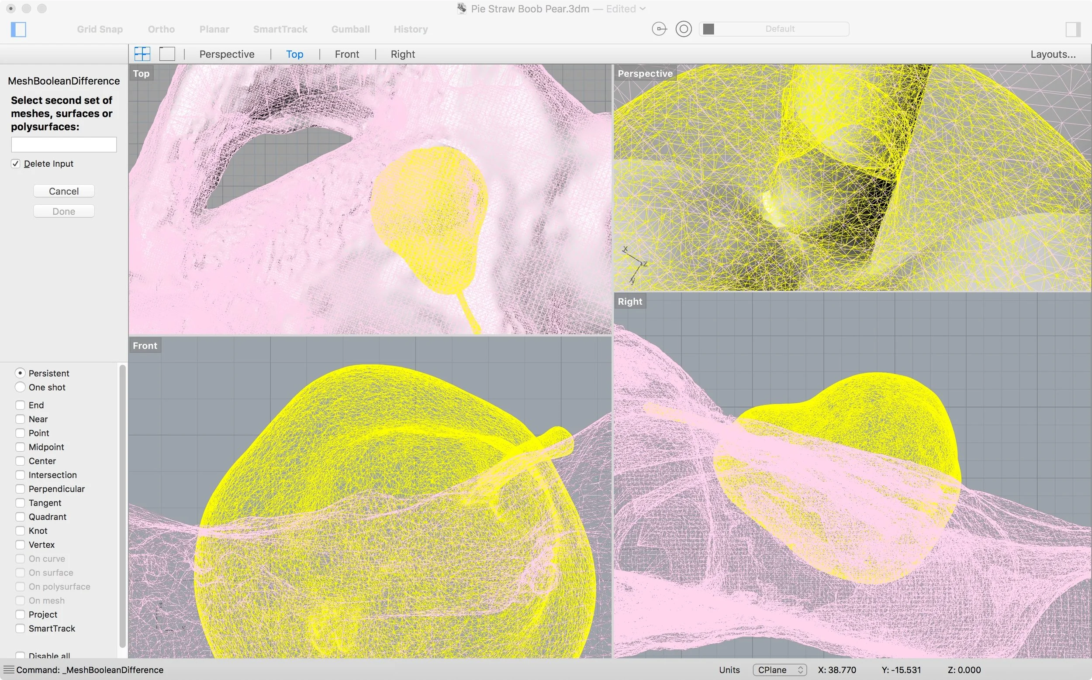Viewport: 1092px width, 680px height.
Task: Toggle Ortho mode
Action: pos(161,29)
